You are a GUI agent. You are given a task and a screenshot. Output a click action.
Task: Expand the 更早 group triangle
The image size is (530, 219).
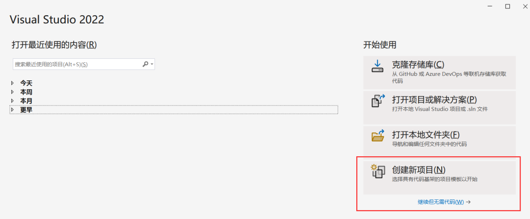[x=12, y=110]
